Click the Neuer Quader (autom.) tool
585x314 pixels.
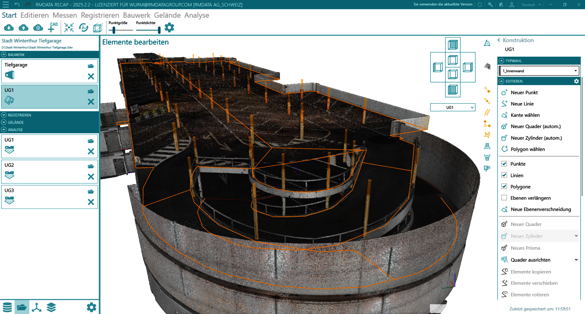[x=535, y=126]
